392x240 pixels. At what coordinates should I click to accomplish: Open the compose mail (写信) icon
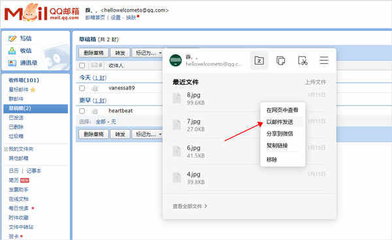click(12, 38)
